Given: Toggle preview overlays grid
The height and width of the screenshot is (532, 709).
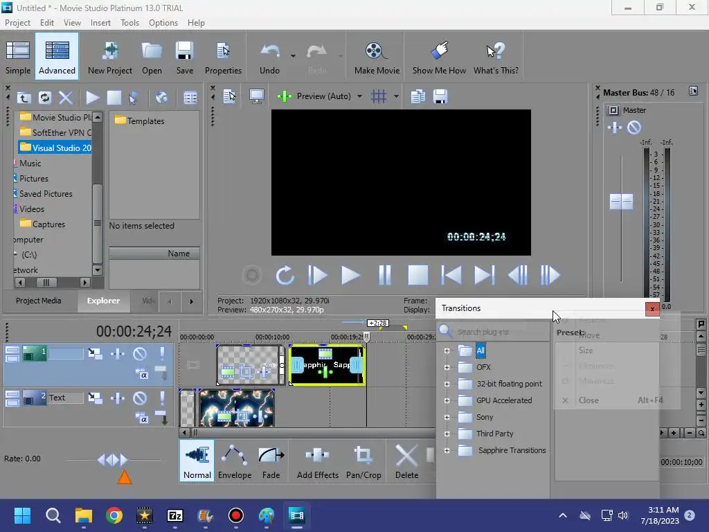Looking at the screenshot, I should [x=379, y=96].
